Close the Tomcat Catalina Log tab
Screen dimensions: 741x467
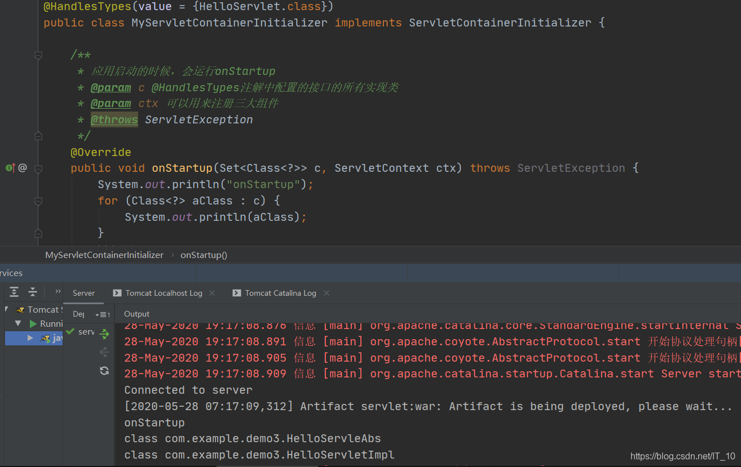326,293
